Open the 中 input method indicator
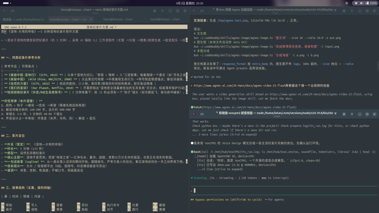Image resolution: width=379 pixels, height=213 pixels. click(x=347, y=3)
